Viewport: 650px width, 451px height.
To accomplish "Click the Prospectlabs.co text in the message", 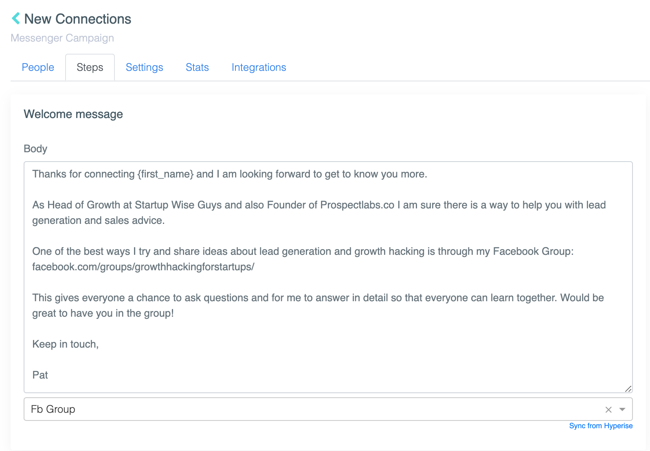I will coord(357,205).
